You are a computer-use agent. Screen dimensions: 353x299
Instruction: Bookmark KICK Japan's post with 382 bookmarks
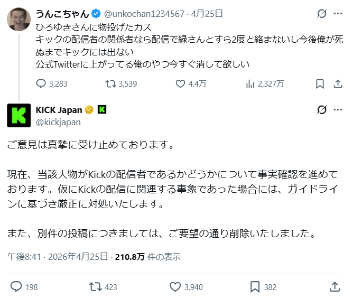[x=255, y=286]
